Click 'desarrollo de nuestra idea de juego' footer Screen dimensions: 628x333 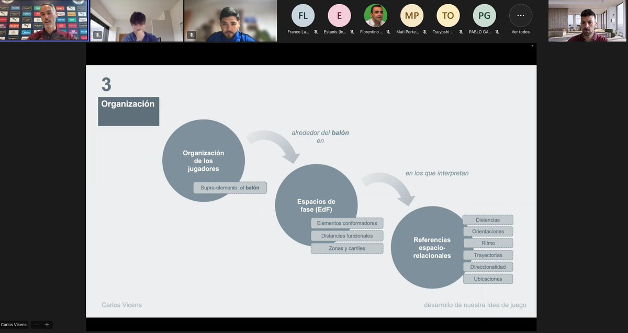(x=475, y=305)
